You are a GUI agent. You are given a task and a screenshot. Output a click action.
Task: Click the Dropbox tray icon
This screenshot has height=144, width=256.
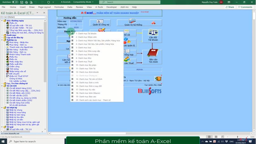[226, 141]
